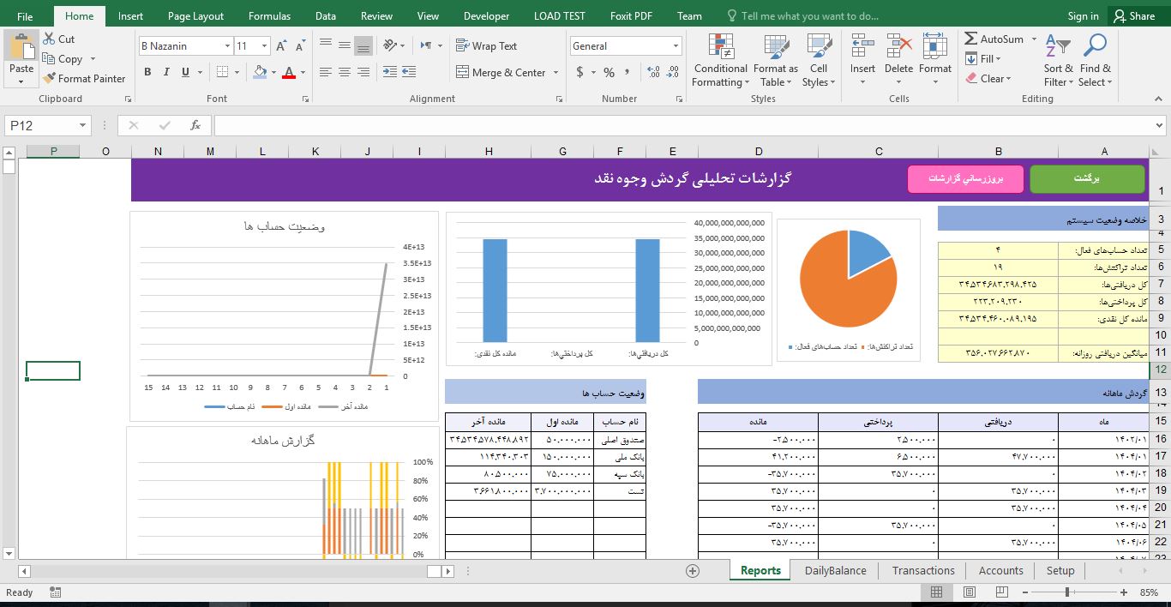This screenshot has height=607, width=1171.
Task: Click the pink بروزرسانی گزارشات button
Action: click(x=965, y=179)
